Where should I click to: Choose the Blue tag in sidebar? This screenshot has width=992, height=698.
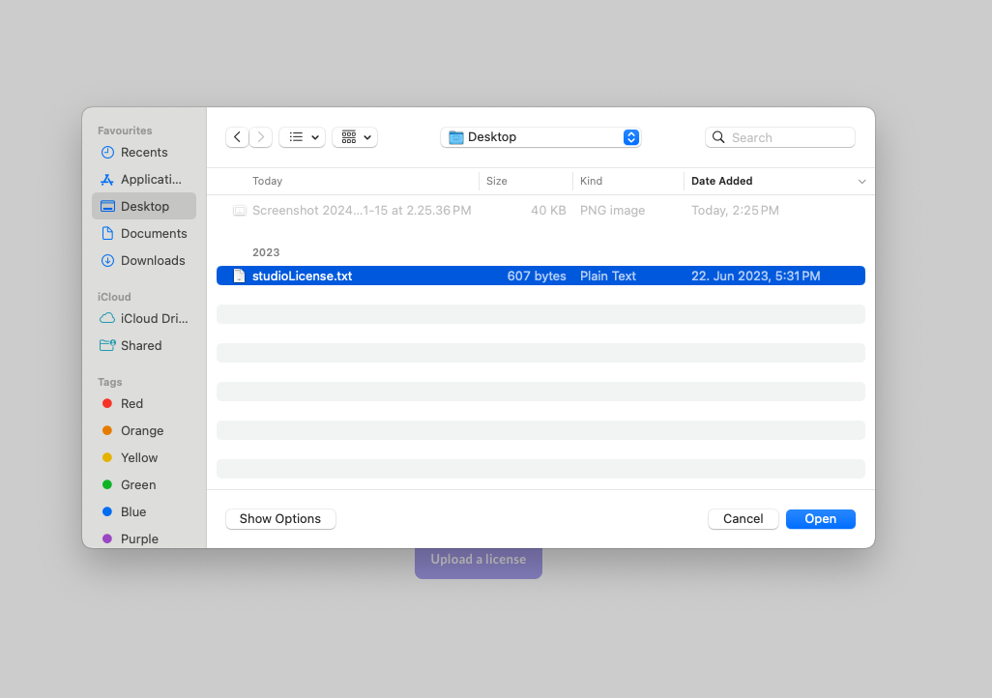pyautogui.click(x=133, y=511)
